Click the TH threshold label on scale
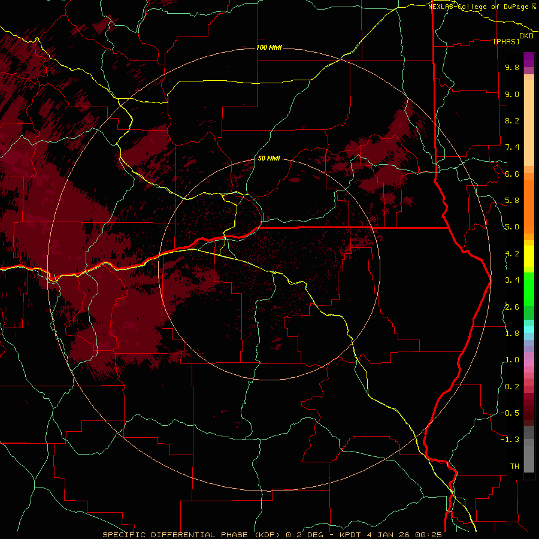 [514, 467]
